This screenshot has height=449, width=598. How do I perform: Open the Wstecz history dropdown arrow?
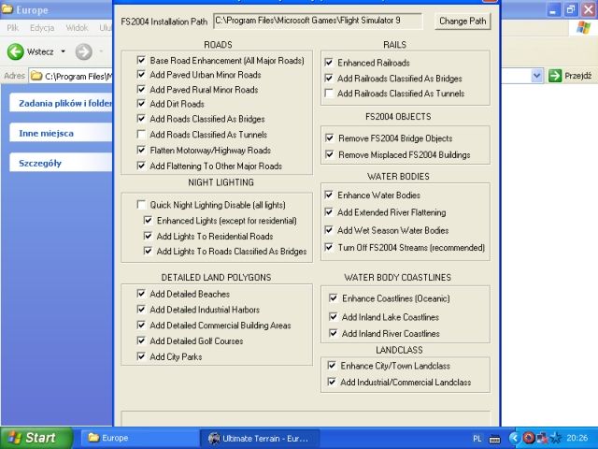[x=63, y=51]
